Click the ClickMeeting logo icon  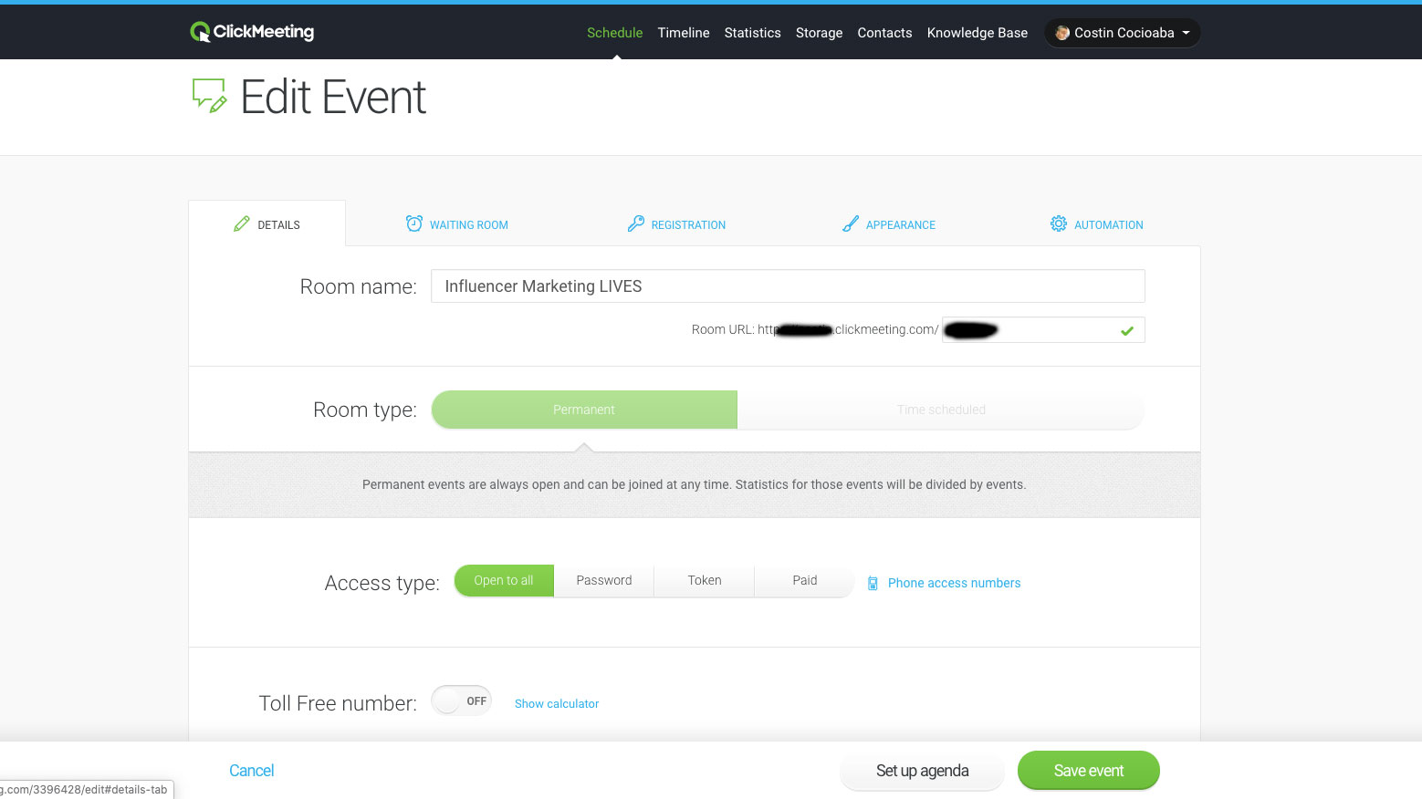point(200,32)
